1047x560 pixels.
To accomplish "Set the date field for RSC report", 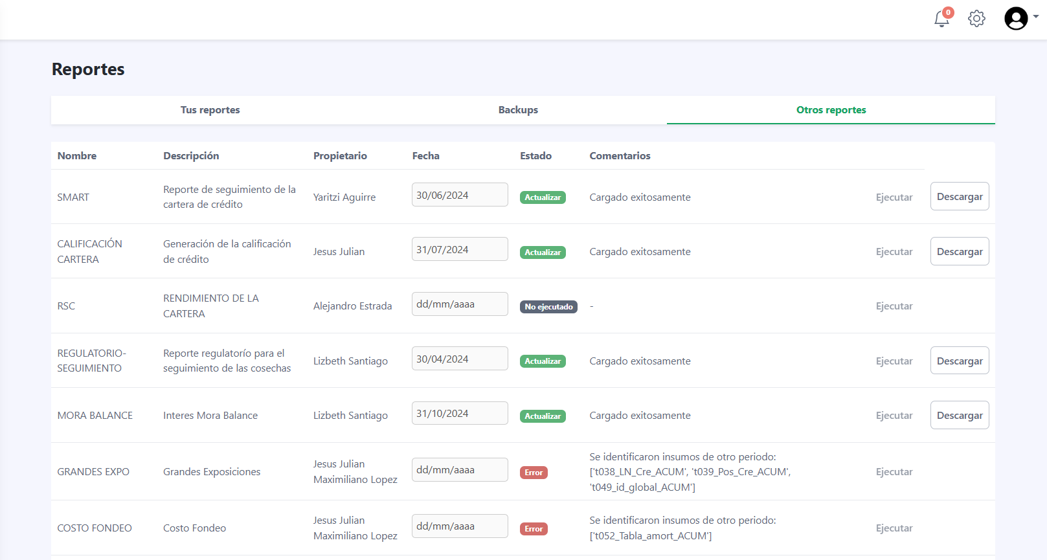I will coord(459,304).
